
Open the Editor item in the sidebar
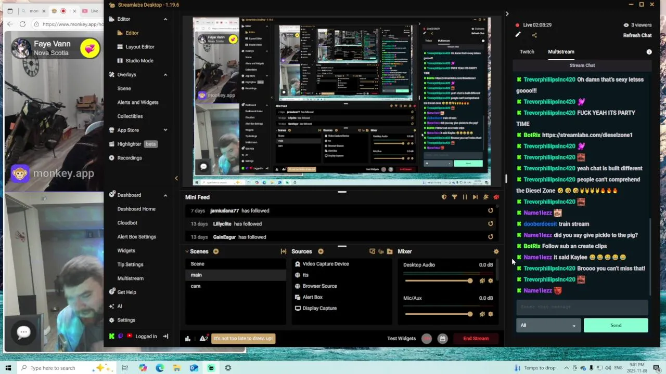point(132,33)
